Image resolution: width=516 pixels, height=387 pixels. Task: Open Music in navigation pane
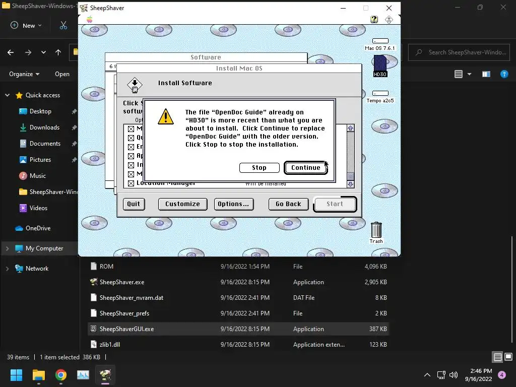point(37,176)
